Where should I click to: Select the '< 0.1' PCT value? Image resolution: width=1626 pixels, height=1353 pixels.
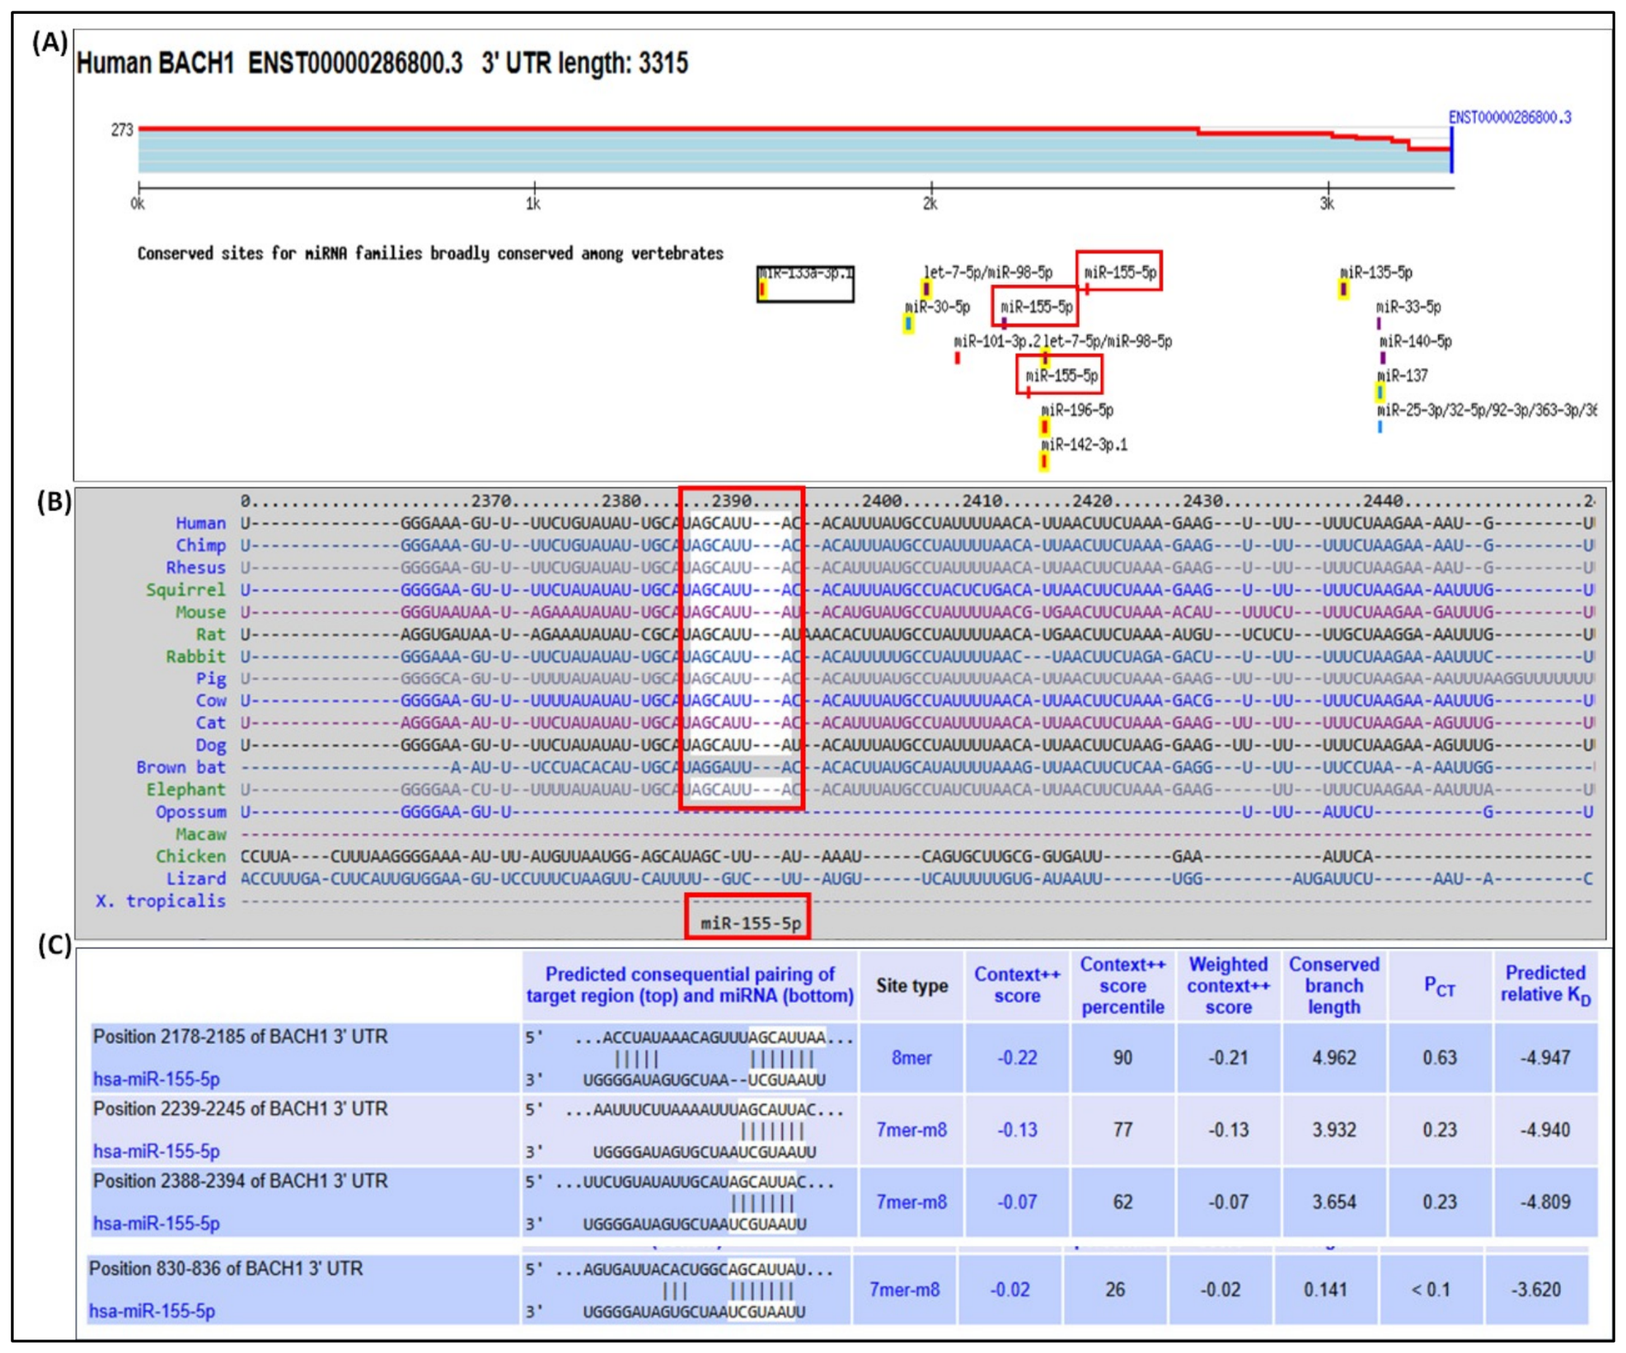pyautogui.click(x=1431, y=1289)
